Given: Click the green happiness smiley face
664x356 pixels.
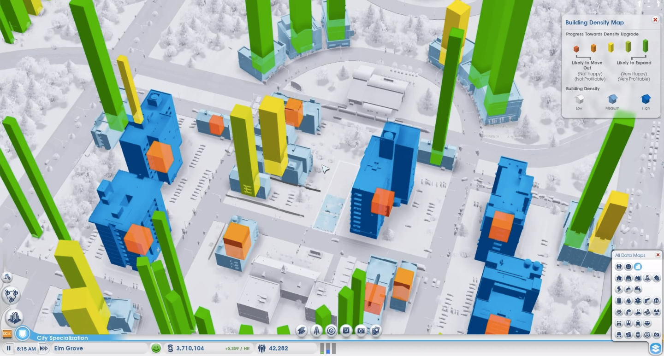Looking at the screenshot, I should (156, 348).
